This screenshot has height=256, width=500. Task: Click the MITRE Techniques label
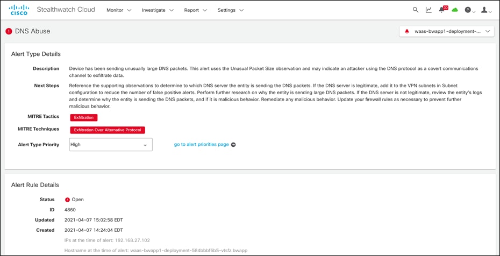39,129
